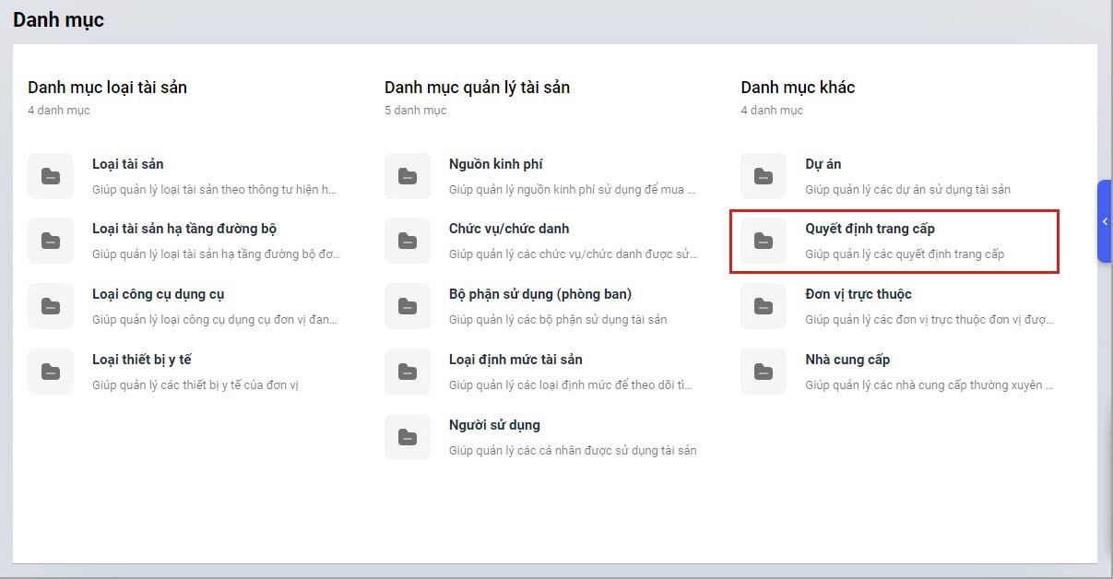
Task: Click the Đơn vị trực thuộc folder icon
Action: (x=764, y=306)
